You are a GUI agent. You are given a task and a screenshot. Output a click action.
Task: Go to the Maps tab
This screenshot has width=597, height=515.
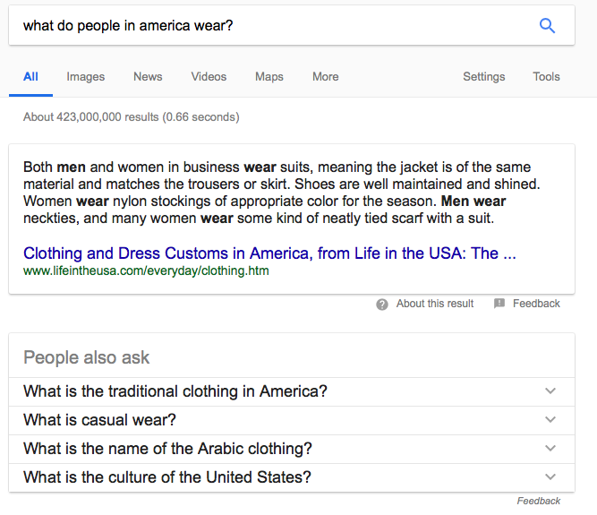(x=269, y=77)
